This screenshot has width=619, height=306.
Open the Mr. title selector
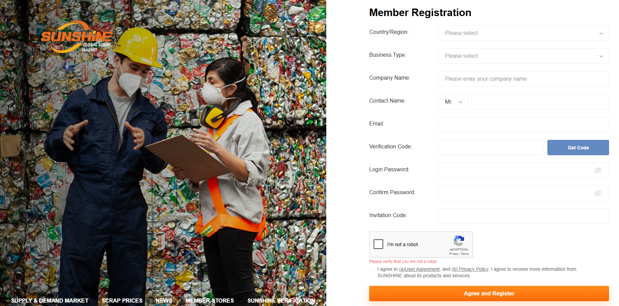453,102
